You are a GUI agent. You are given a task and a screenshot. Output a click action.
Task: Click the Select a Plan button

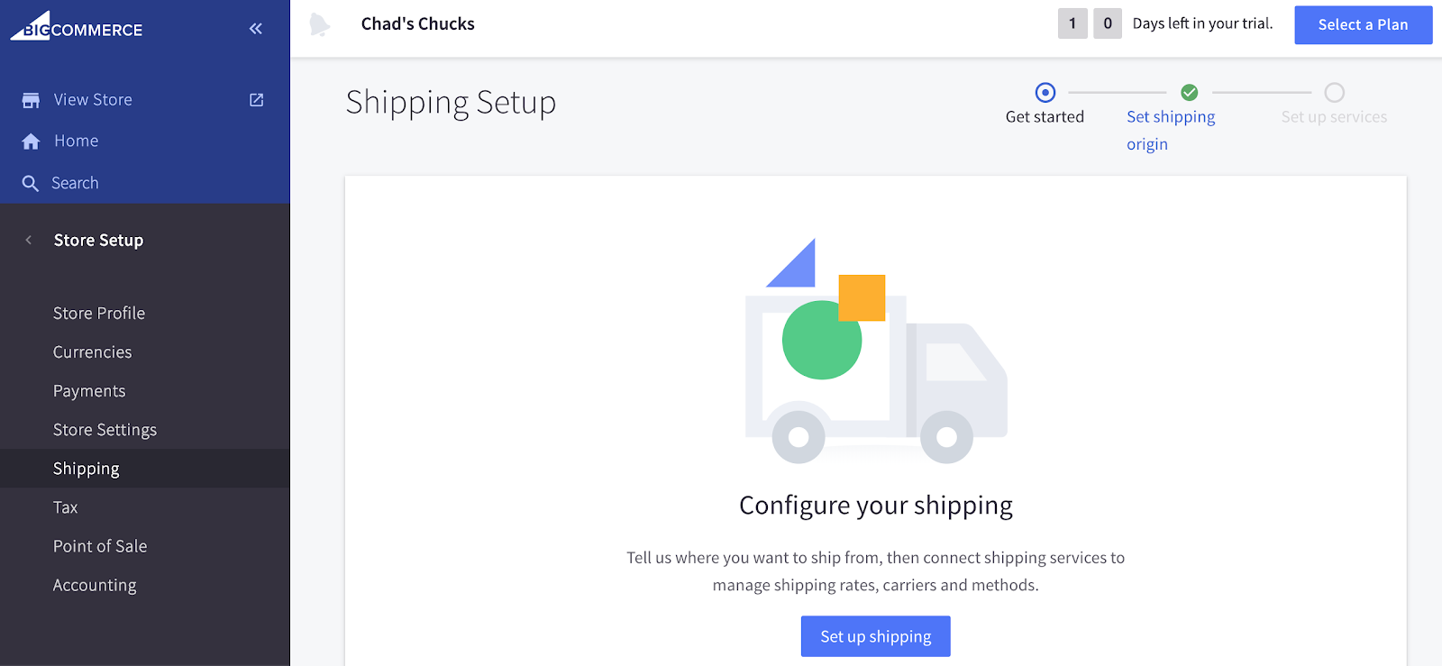(x=1363, y=25)
